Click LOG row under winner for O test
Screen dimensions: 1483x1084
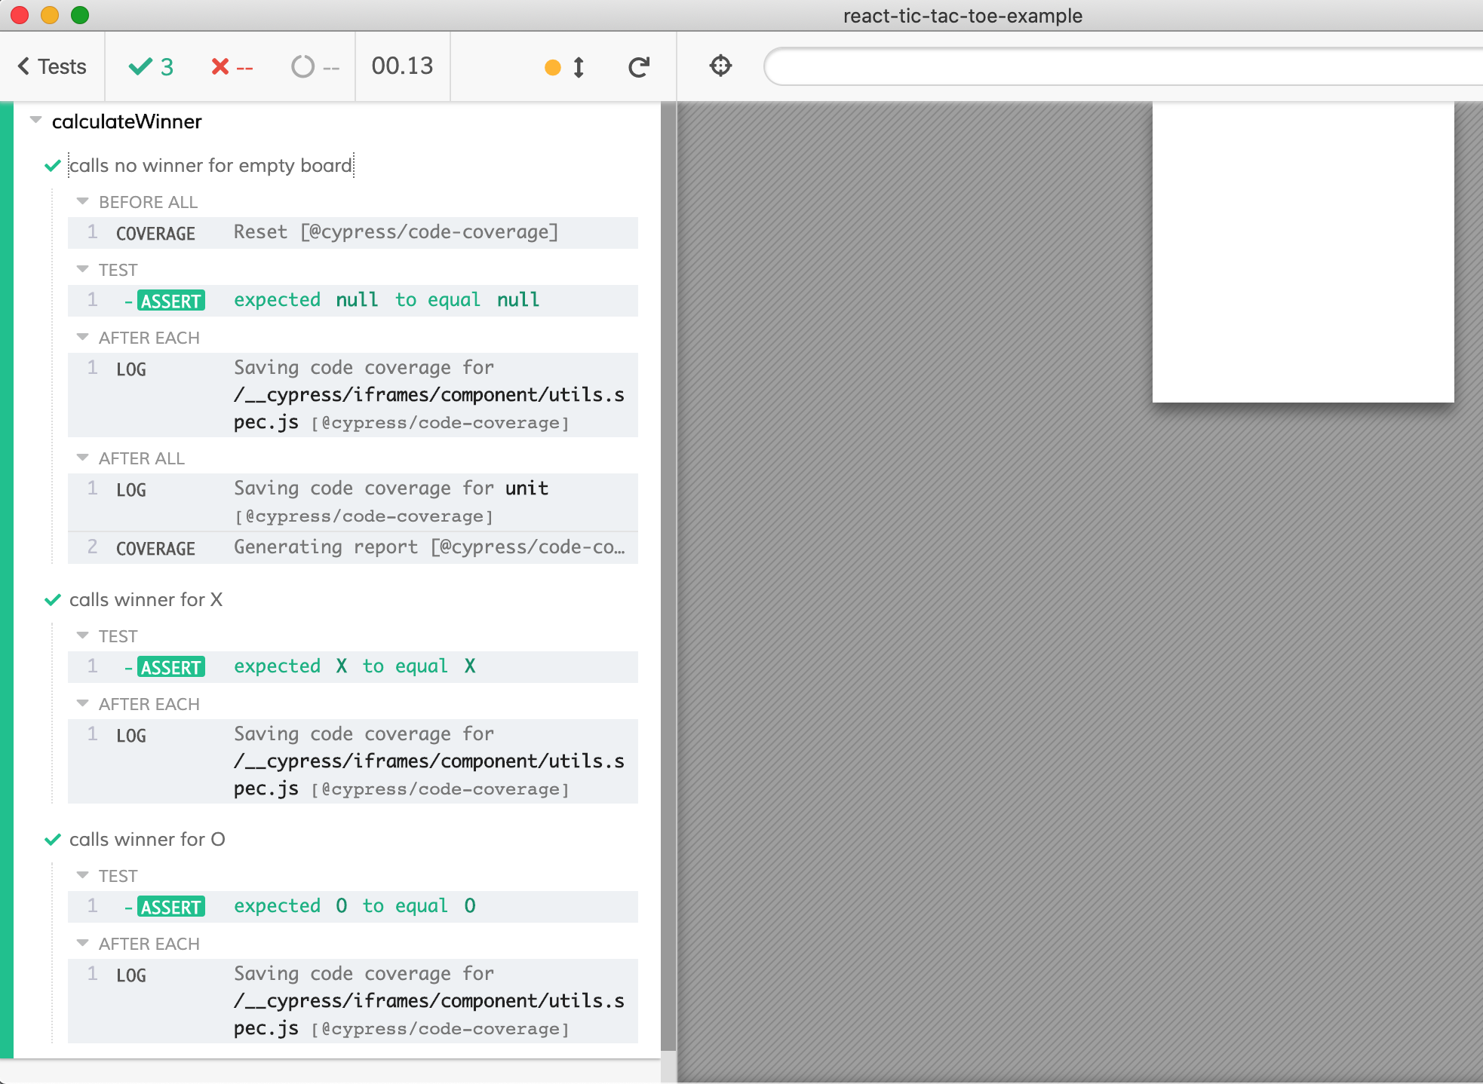353,1001
